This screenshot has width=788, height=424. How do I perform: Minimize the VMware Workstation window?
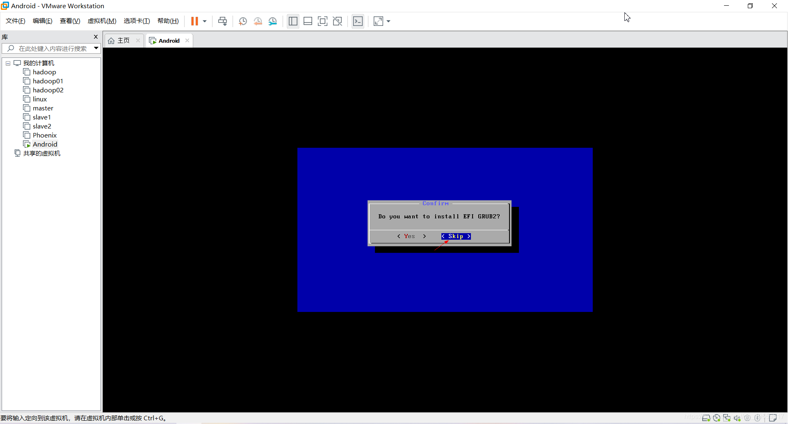(x=726, y=6)
